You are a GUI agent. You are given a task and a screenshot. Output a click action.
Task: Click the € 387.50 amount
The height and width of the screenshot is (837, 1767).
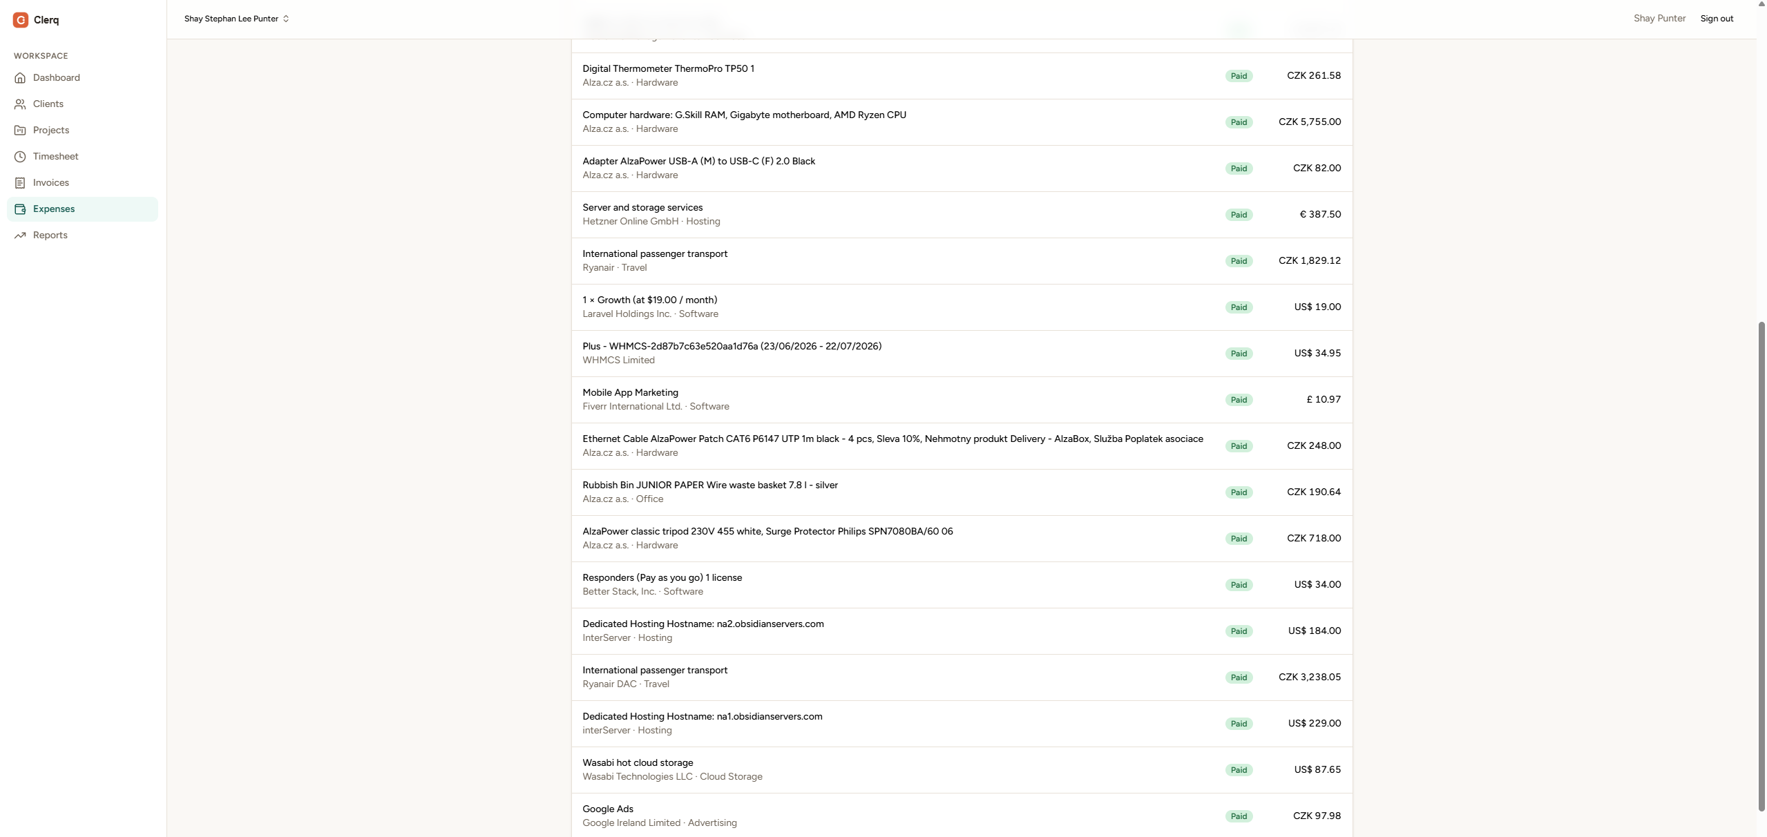pyautogui.click(x=1320, y=215)
